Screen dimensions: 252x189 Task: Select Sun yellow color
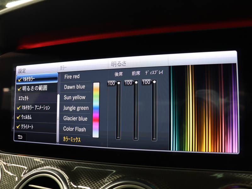(x=75, y=97)
